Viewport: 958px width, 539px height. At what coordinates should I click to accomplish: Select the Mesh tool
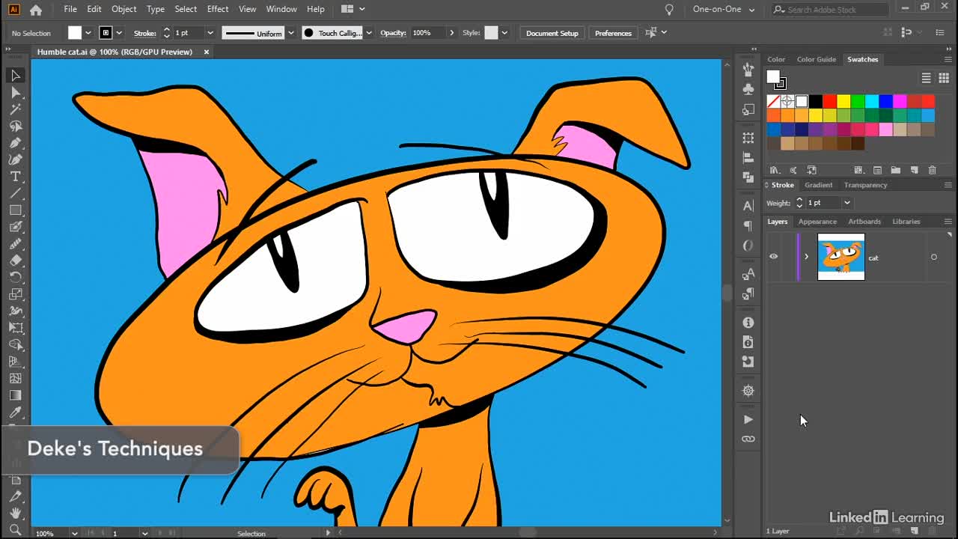15,378
